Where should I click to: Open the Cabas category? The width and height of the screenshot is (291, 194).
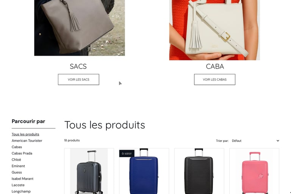click(17, 147)
